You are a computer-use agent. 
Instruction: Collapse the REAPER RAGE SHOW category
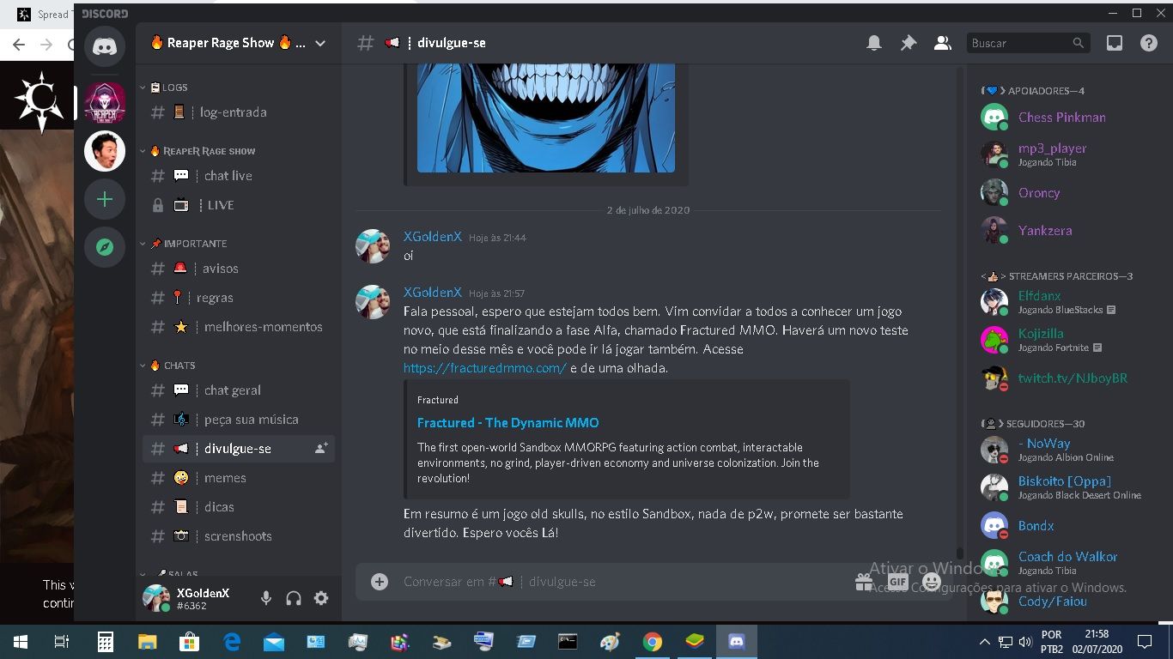pyautogui.click(x=198, y=151)
